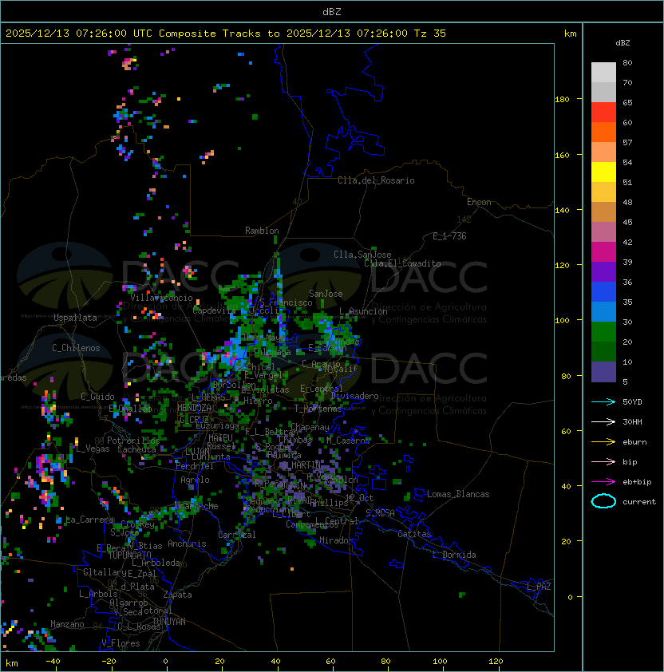Select the light blue 30-35 dBZ swatch

pyautogui.click(x=603, y=311)
